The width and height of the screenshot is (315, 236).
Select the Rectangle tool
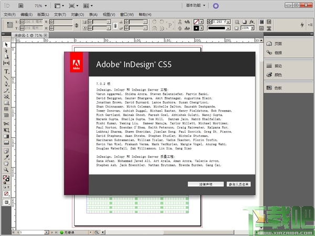pyautogui.click(x=6, y=103)
